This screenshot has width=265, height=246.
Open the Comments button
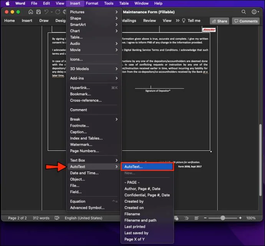tap(246, 21)
